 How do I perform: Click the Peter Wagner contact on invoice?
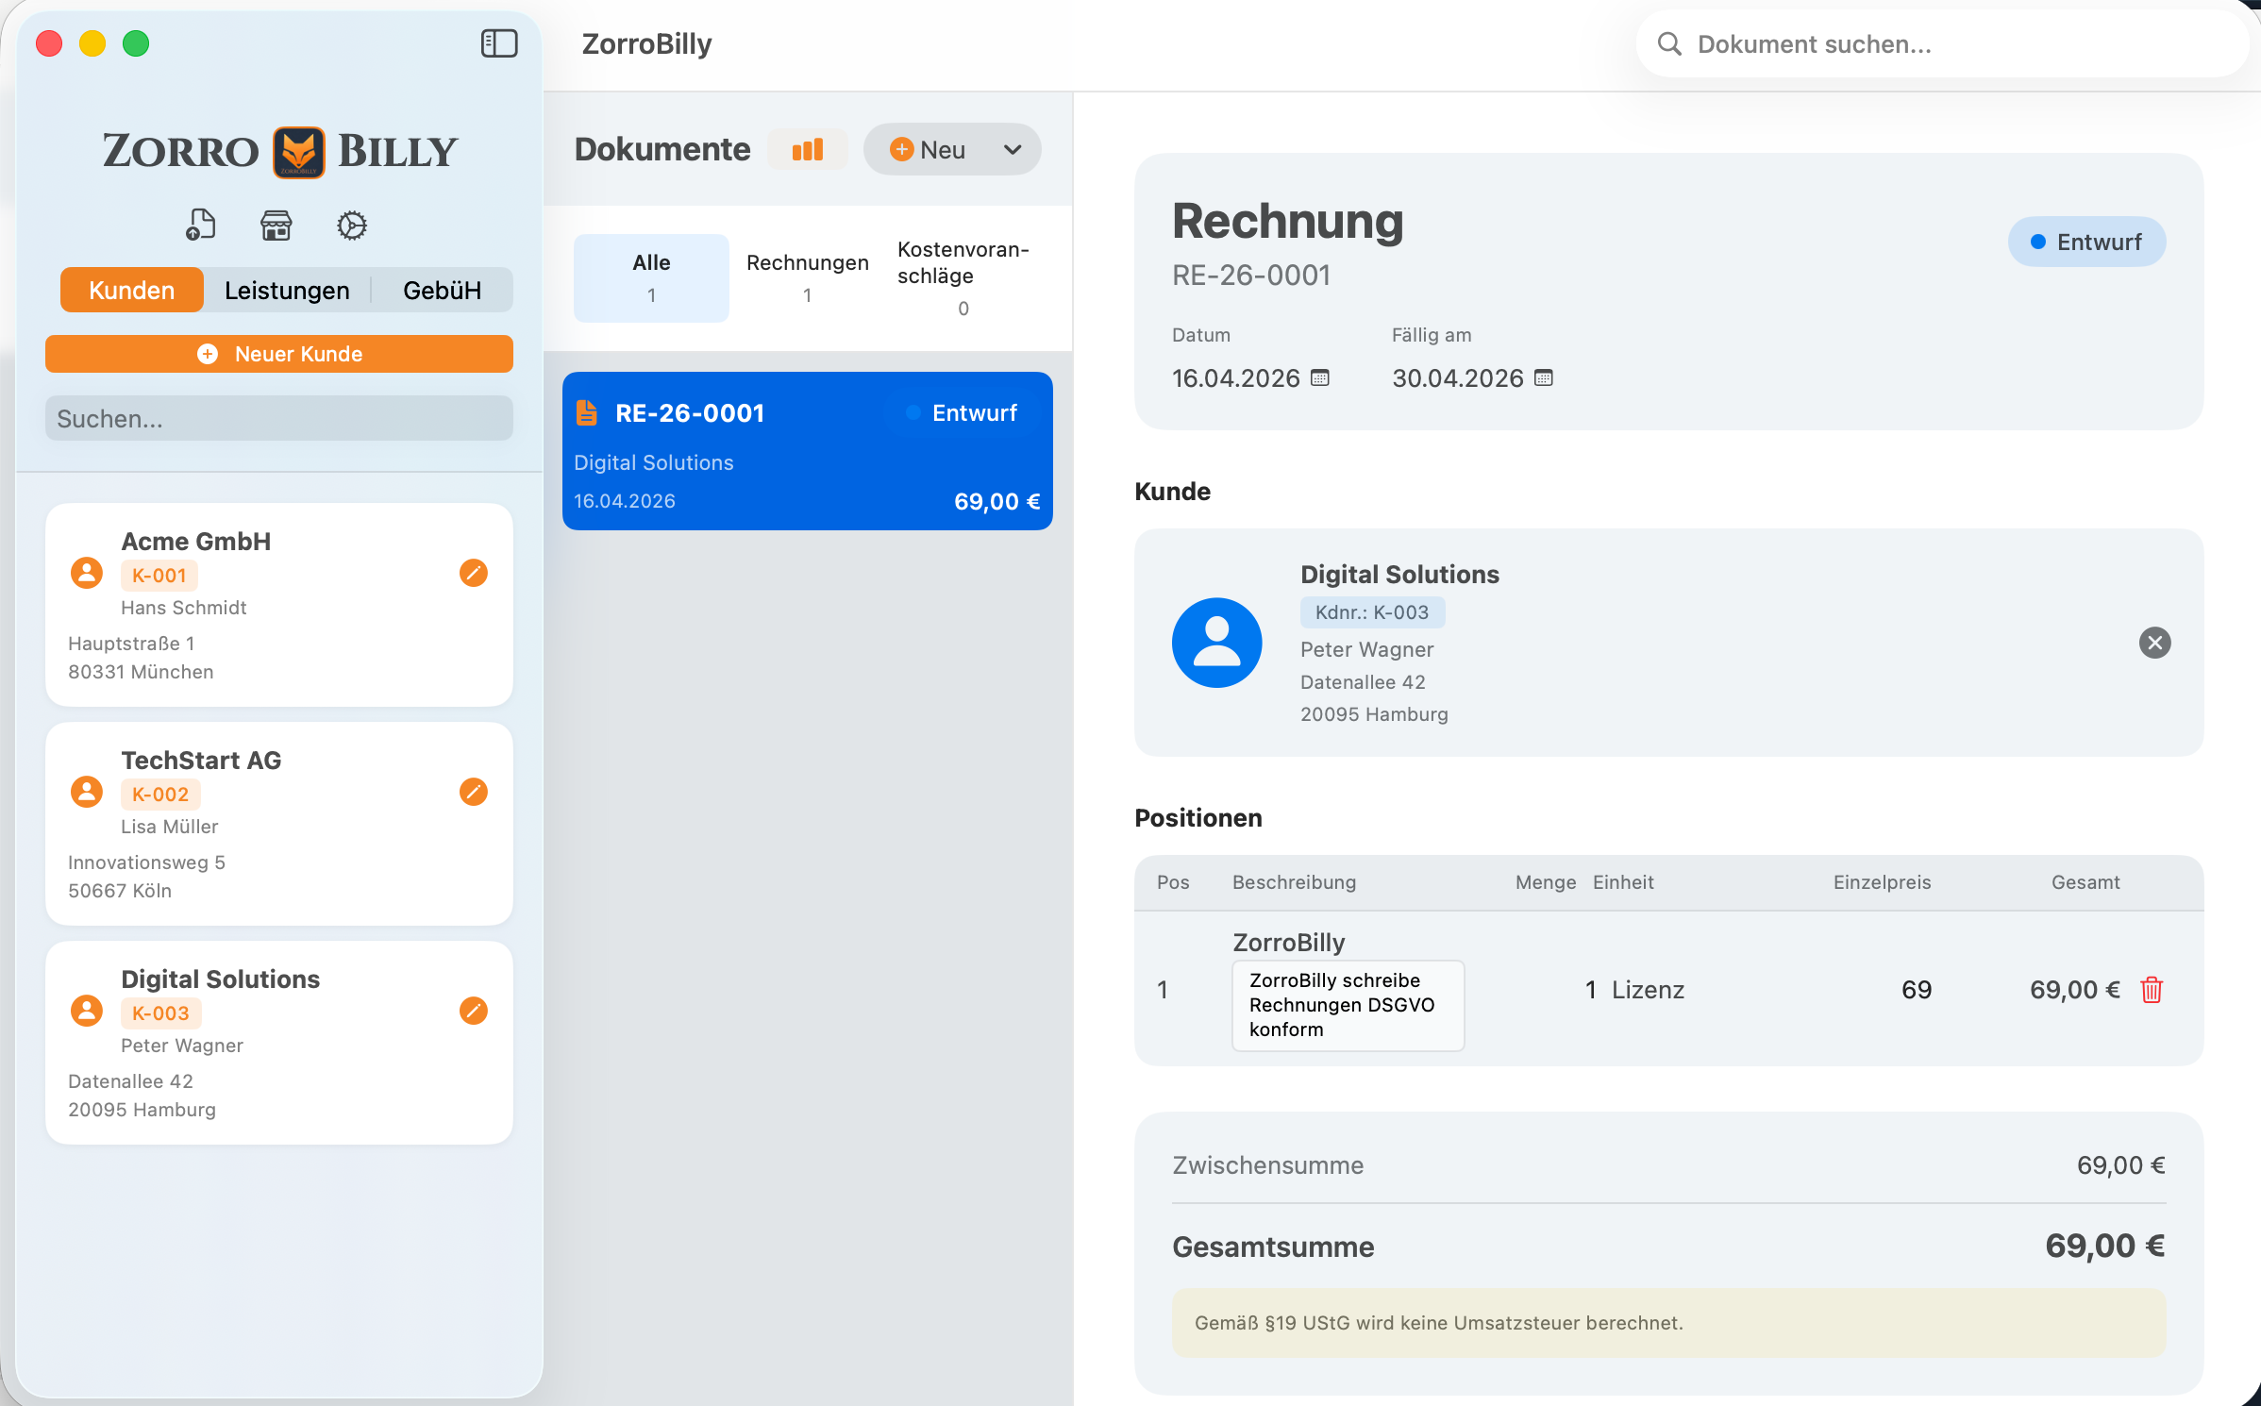click(1366, 649)
